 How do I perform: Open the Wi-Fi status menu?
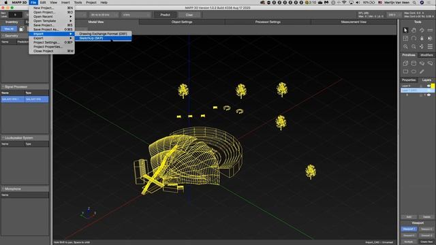[344, 3]
